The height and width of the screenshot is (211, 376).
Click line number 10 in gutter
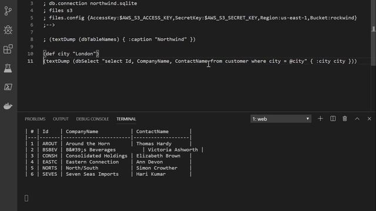pos(30,54)
